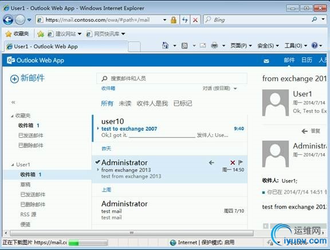Collapse the 收藏夹 favorites tree
Viewport: 330px width, 250px height.
pos(12,116)
